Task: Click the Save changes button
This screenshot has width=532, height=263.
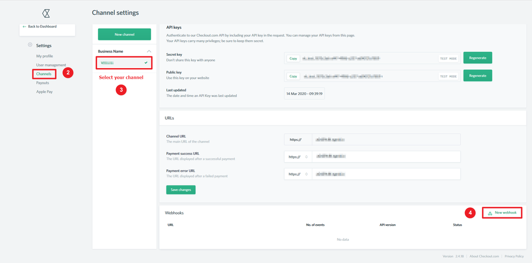Action: [181, 190]
